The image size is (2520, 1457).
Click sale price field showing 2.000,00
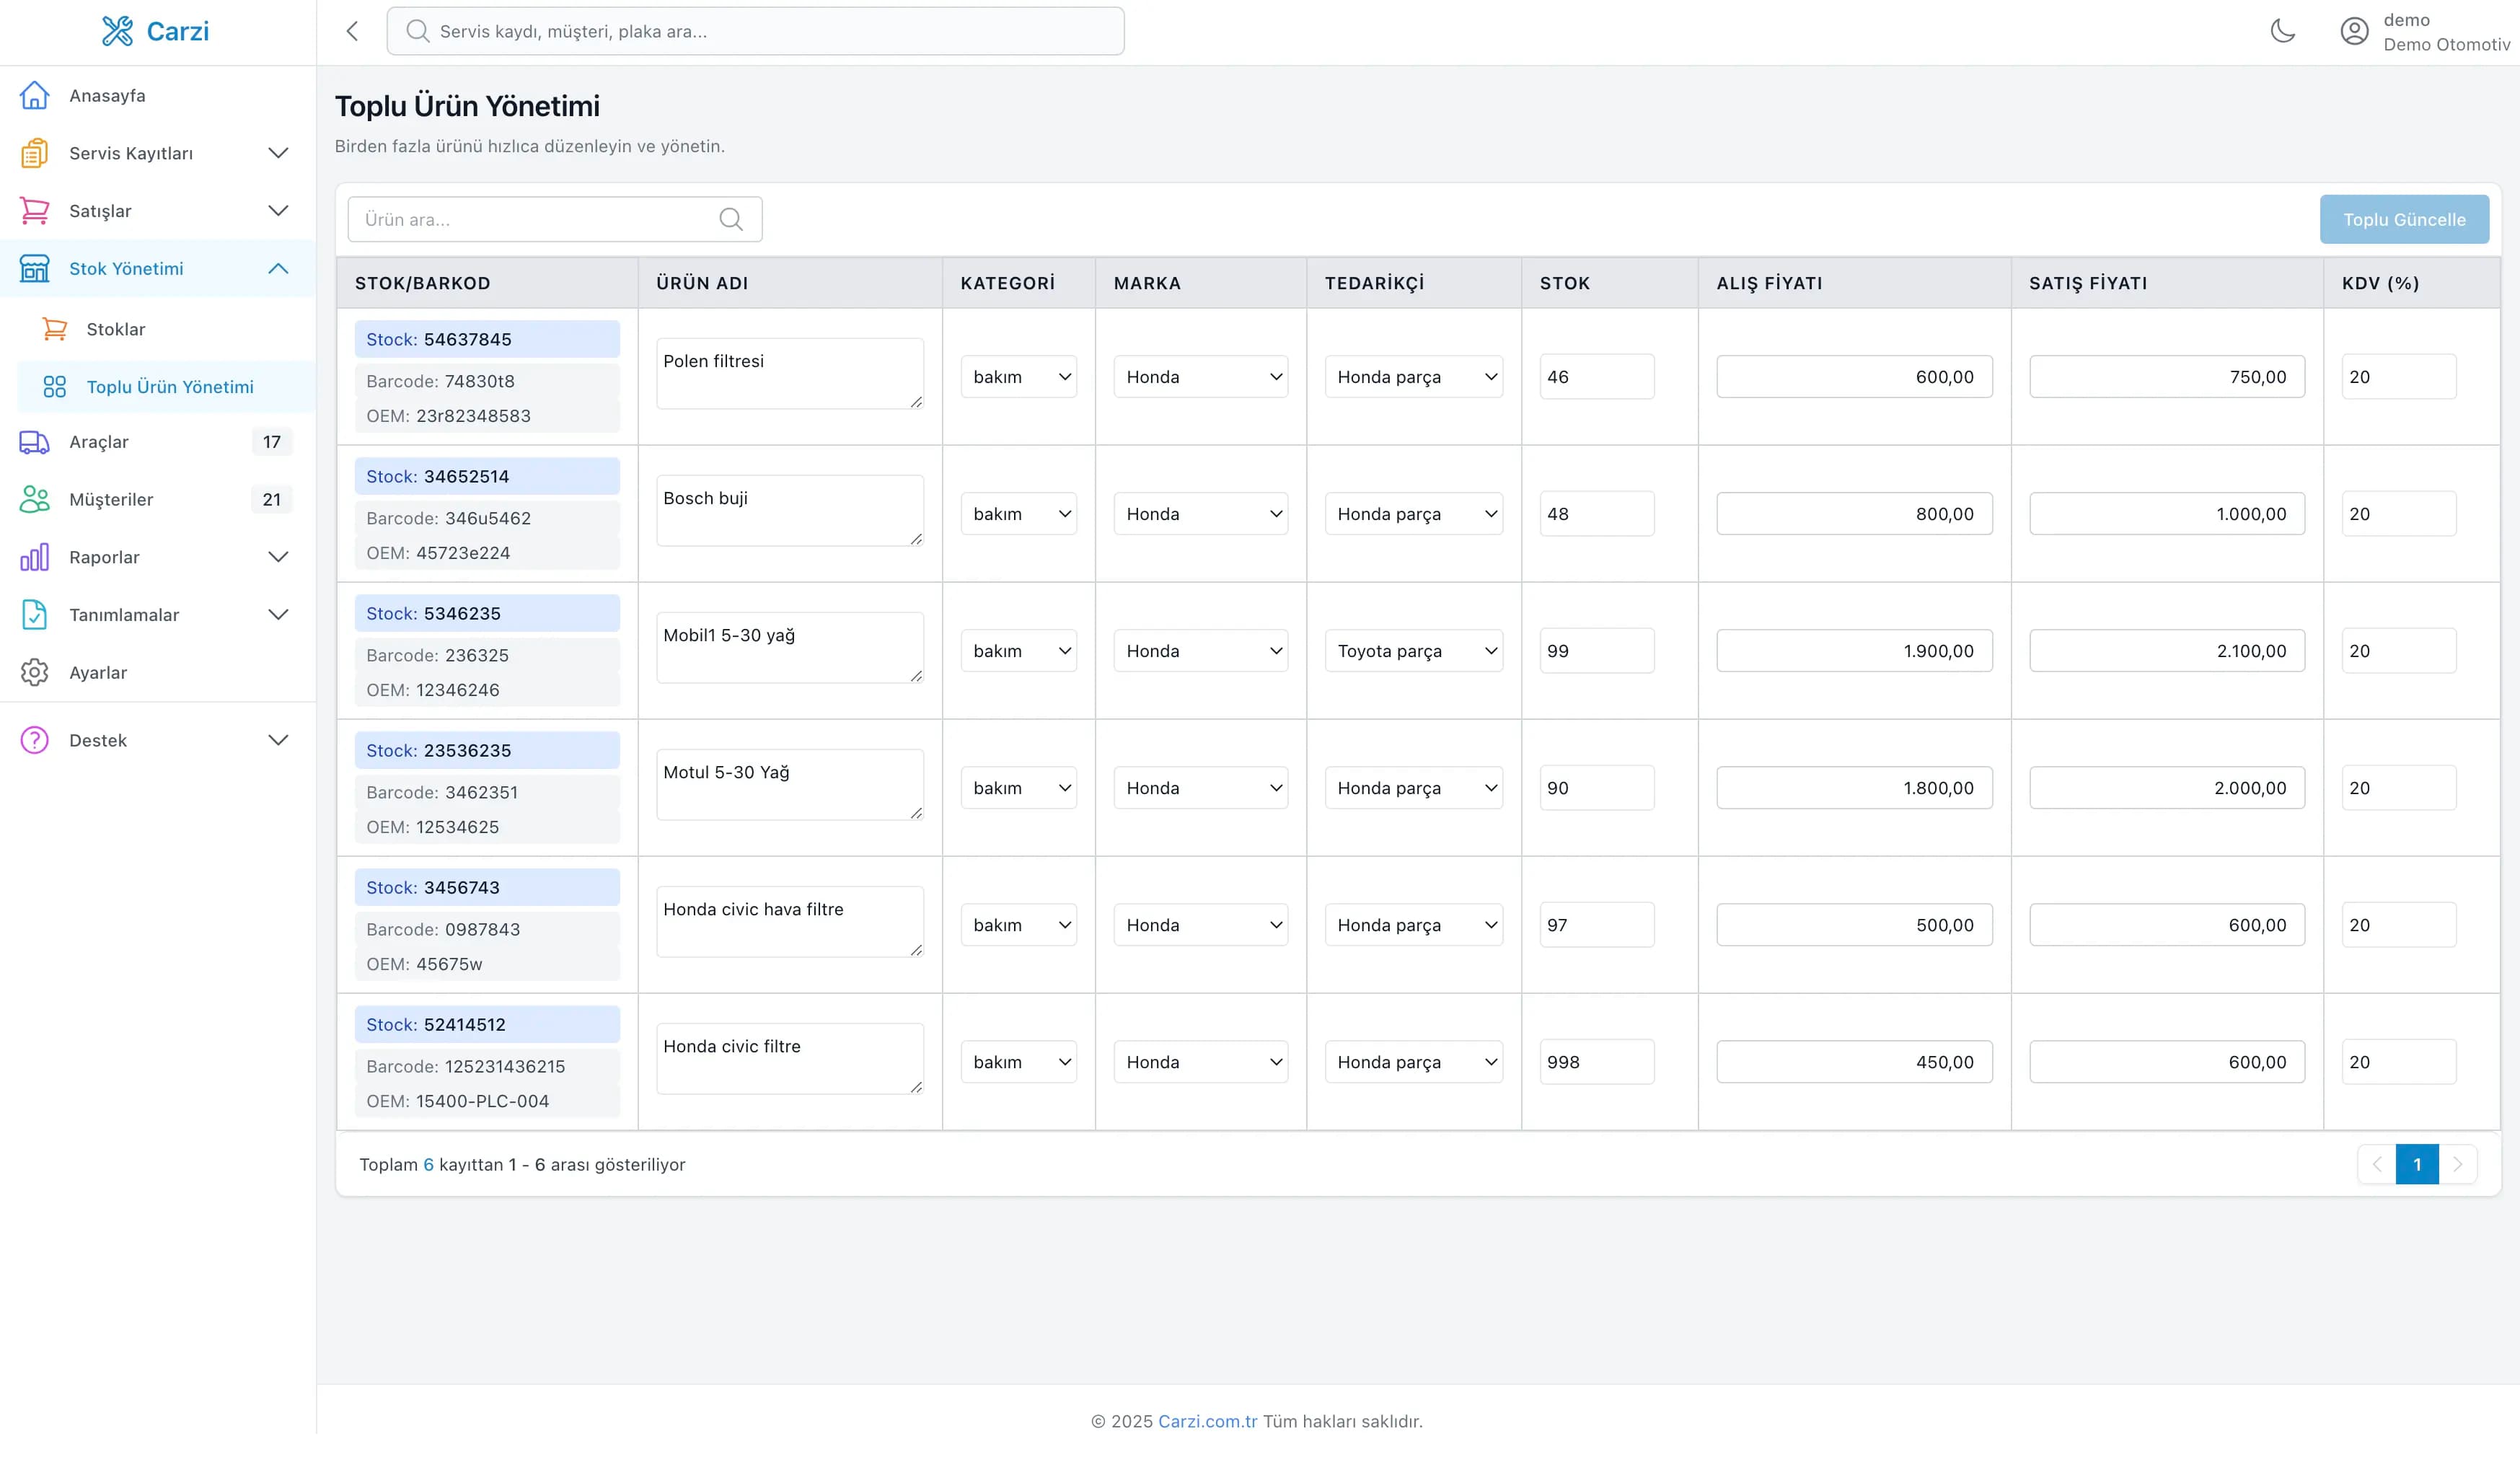click(2167, 788)
